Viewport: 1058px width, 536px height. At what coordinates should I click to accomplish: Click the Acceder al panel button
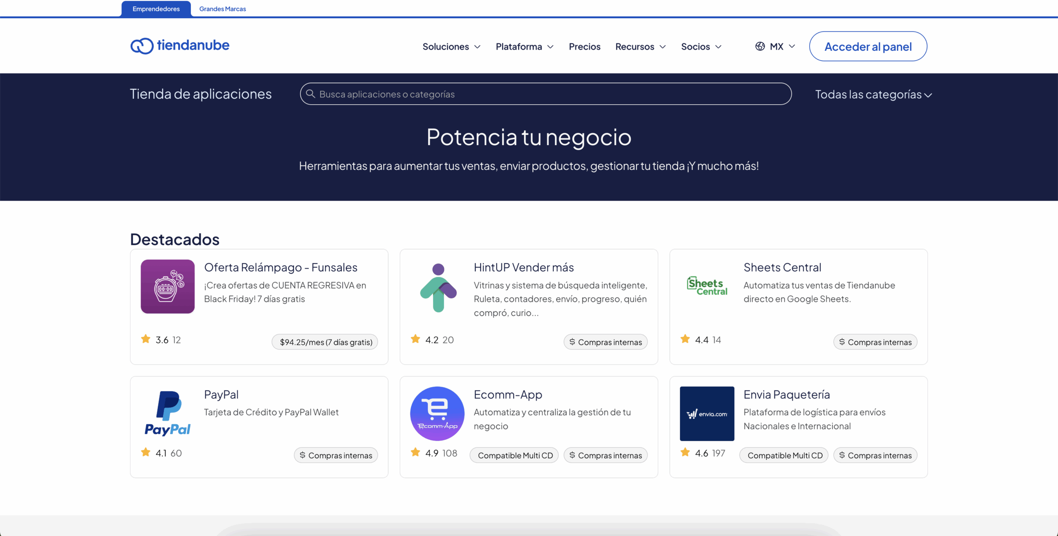pos(868,46)
